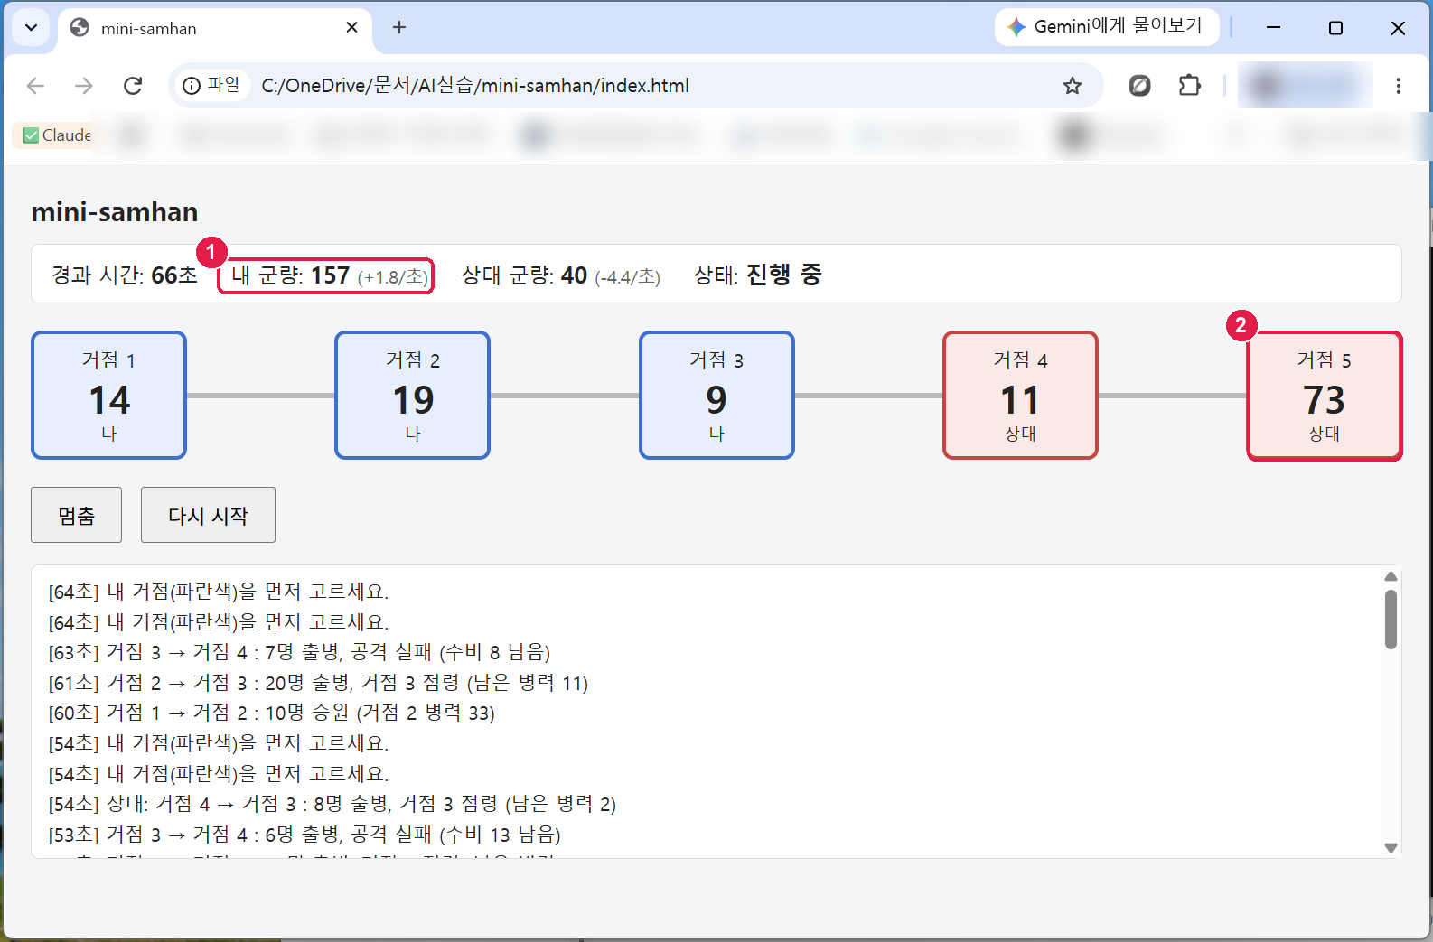
Task: Click the 63초 log entry about 7명 출병
Action: 299,652
